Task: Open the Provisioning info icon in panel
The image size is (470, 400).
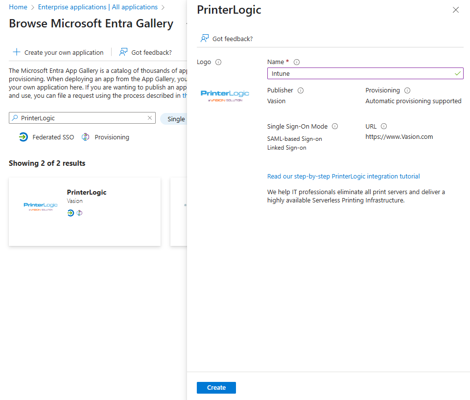Action: [407, 90]
